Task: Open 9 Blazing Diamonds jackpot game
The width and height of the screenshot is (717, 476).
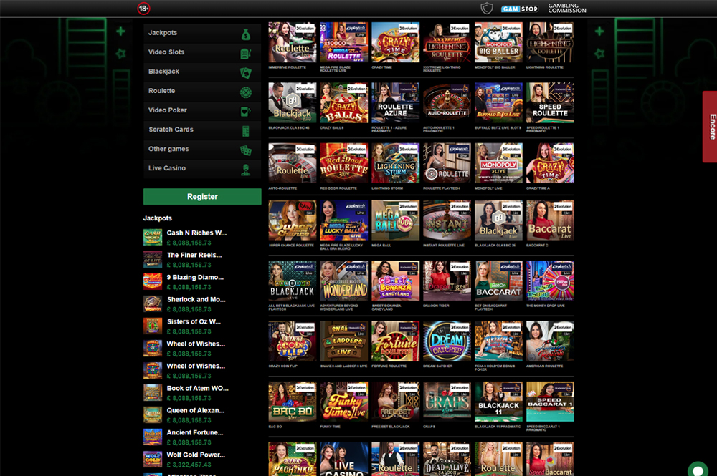Action: [x=195, y=278]
